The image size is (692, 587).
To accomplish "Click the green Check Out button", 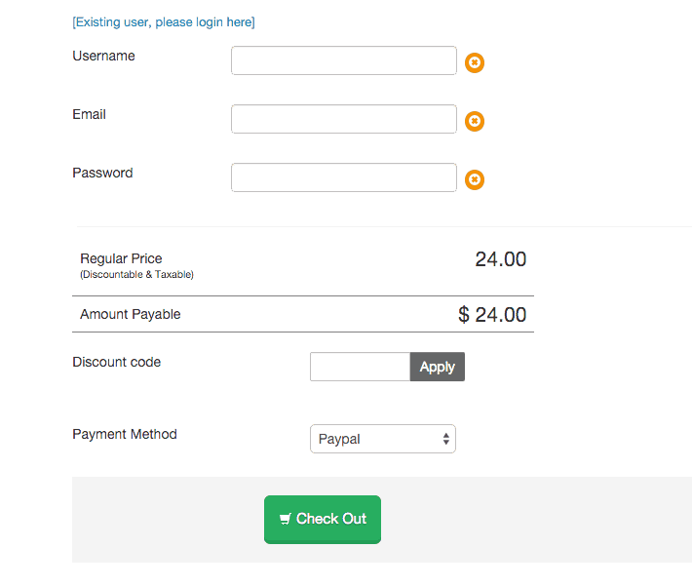I will tap(323, 519).
